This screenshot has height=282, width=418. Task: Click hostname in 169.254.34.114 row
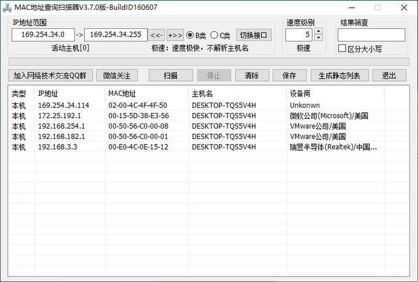(223, 105)
